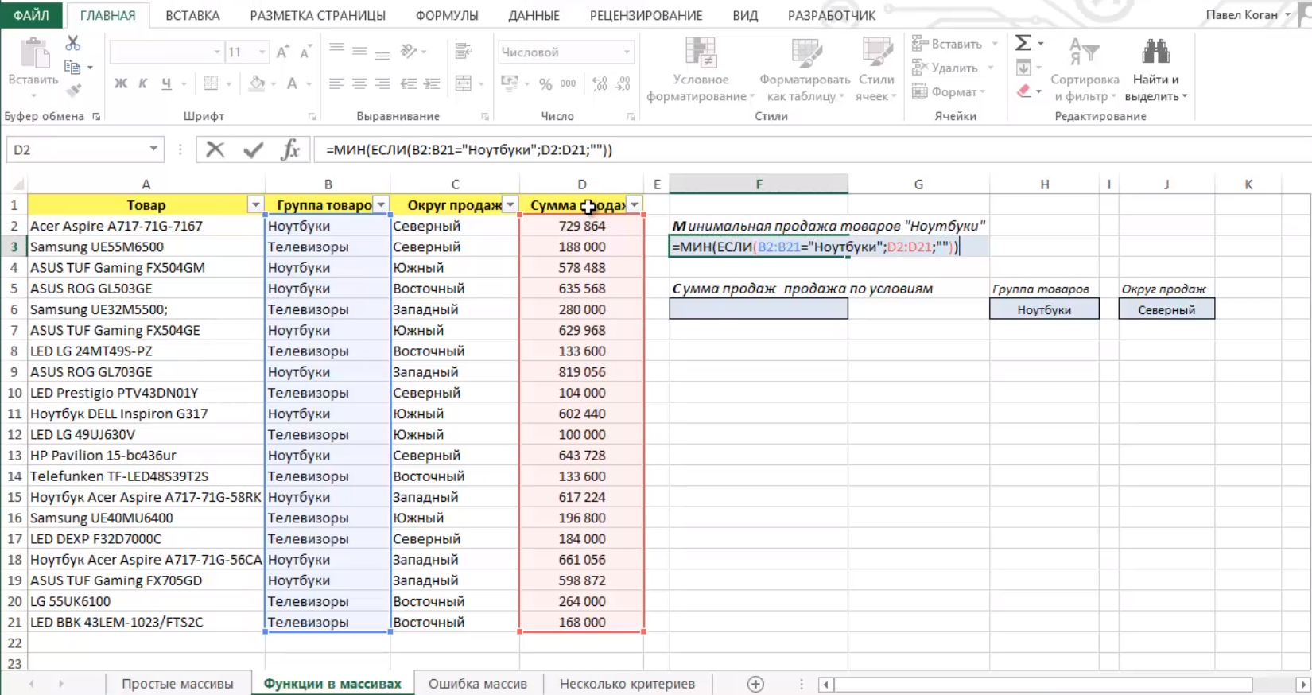This screenshot has width=1312, height=695.
Task: Switch to the РЕЦЕНЗИРОВАНИЕ ribbon tab
Action: 646,15
